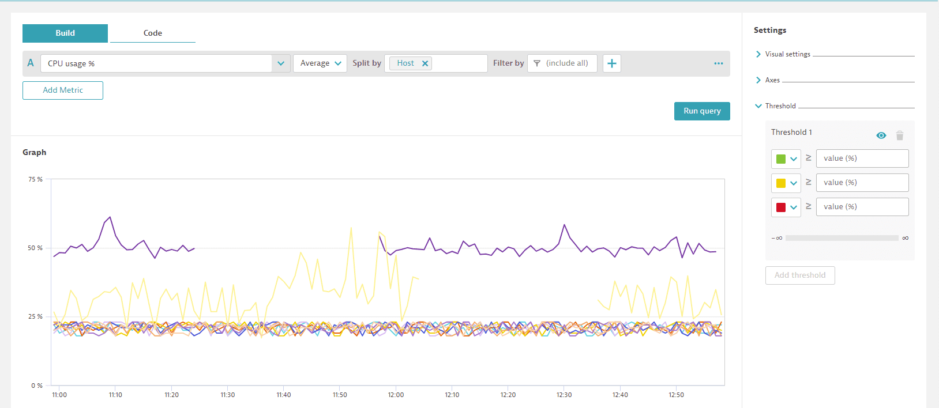Viewport: 939px width, 408px height.
Task: Open the yellow threshold color picker
Action: [786, 183]
